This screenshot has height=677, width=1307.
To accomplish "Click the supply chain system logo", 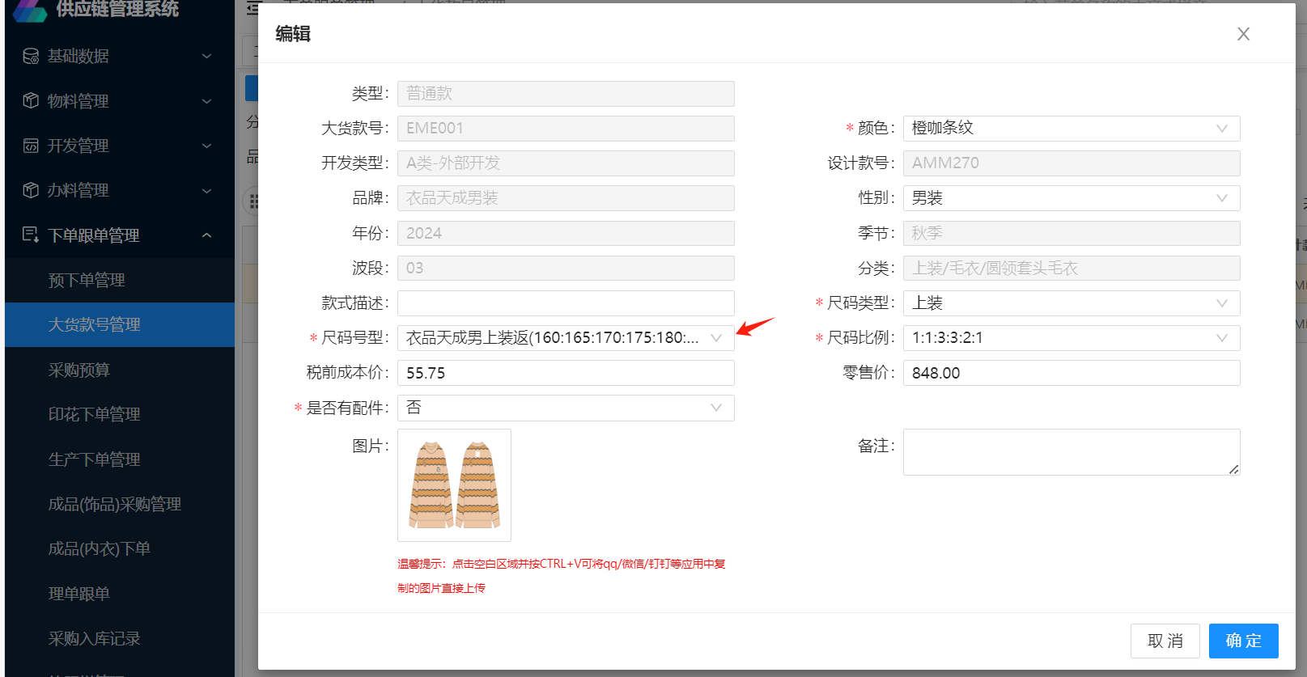I will click(x=29, y=10).
